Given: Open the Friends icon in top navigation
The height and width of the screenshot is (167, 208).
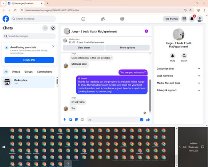Looking at the screenshot, I should pyautogui.click(x=103, y=19).
